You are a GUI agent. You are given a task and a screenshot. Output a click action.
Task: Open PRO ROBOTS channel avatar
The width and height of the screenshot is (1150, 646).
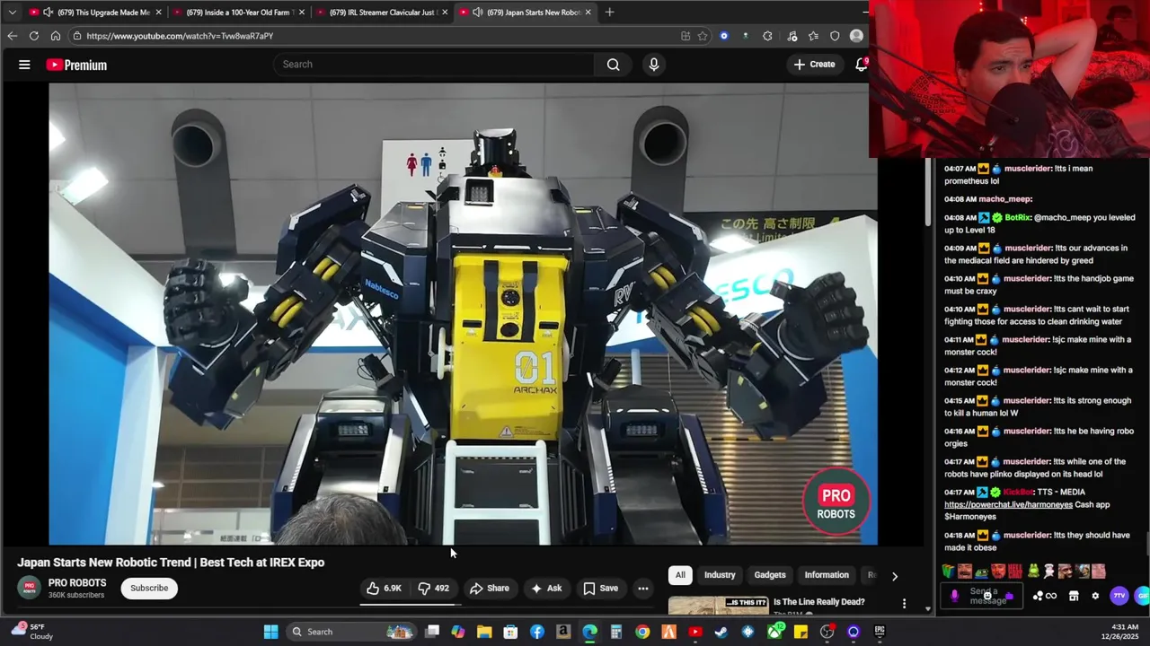30,589
